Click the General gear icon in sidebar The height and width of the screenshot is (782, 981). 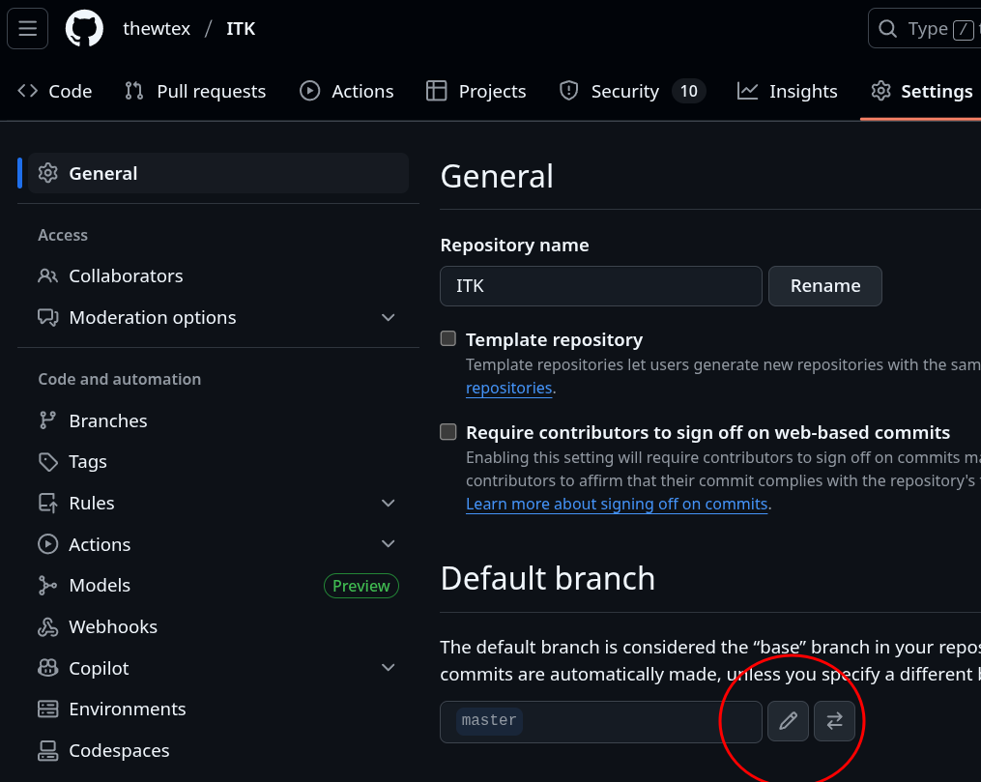pos(47,173)
